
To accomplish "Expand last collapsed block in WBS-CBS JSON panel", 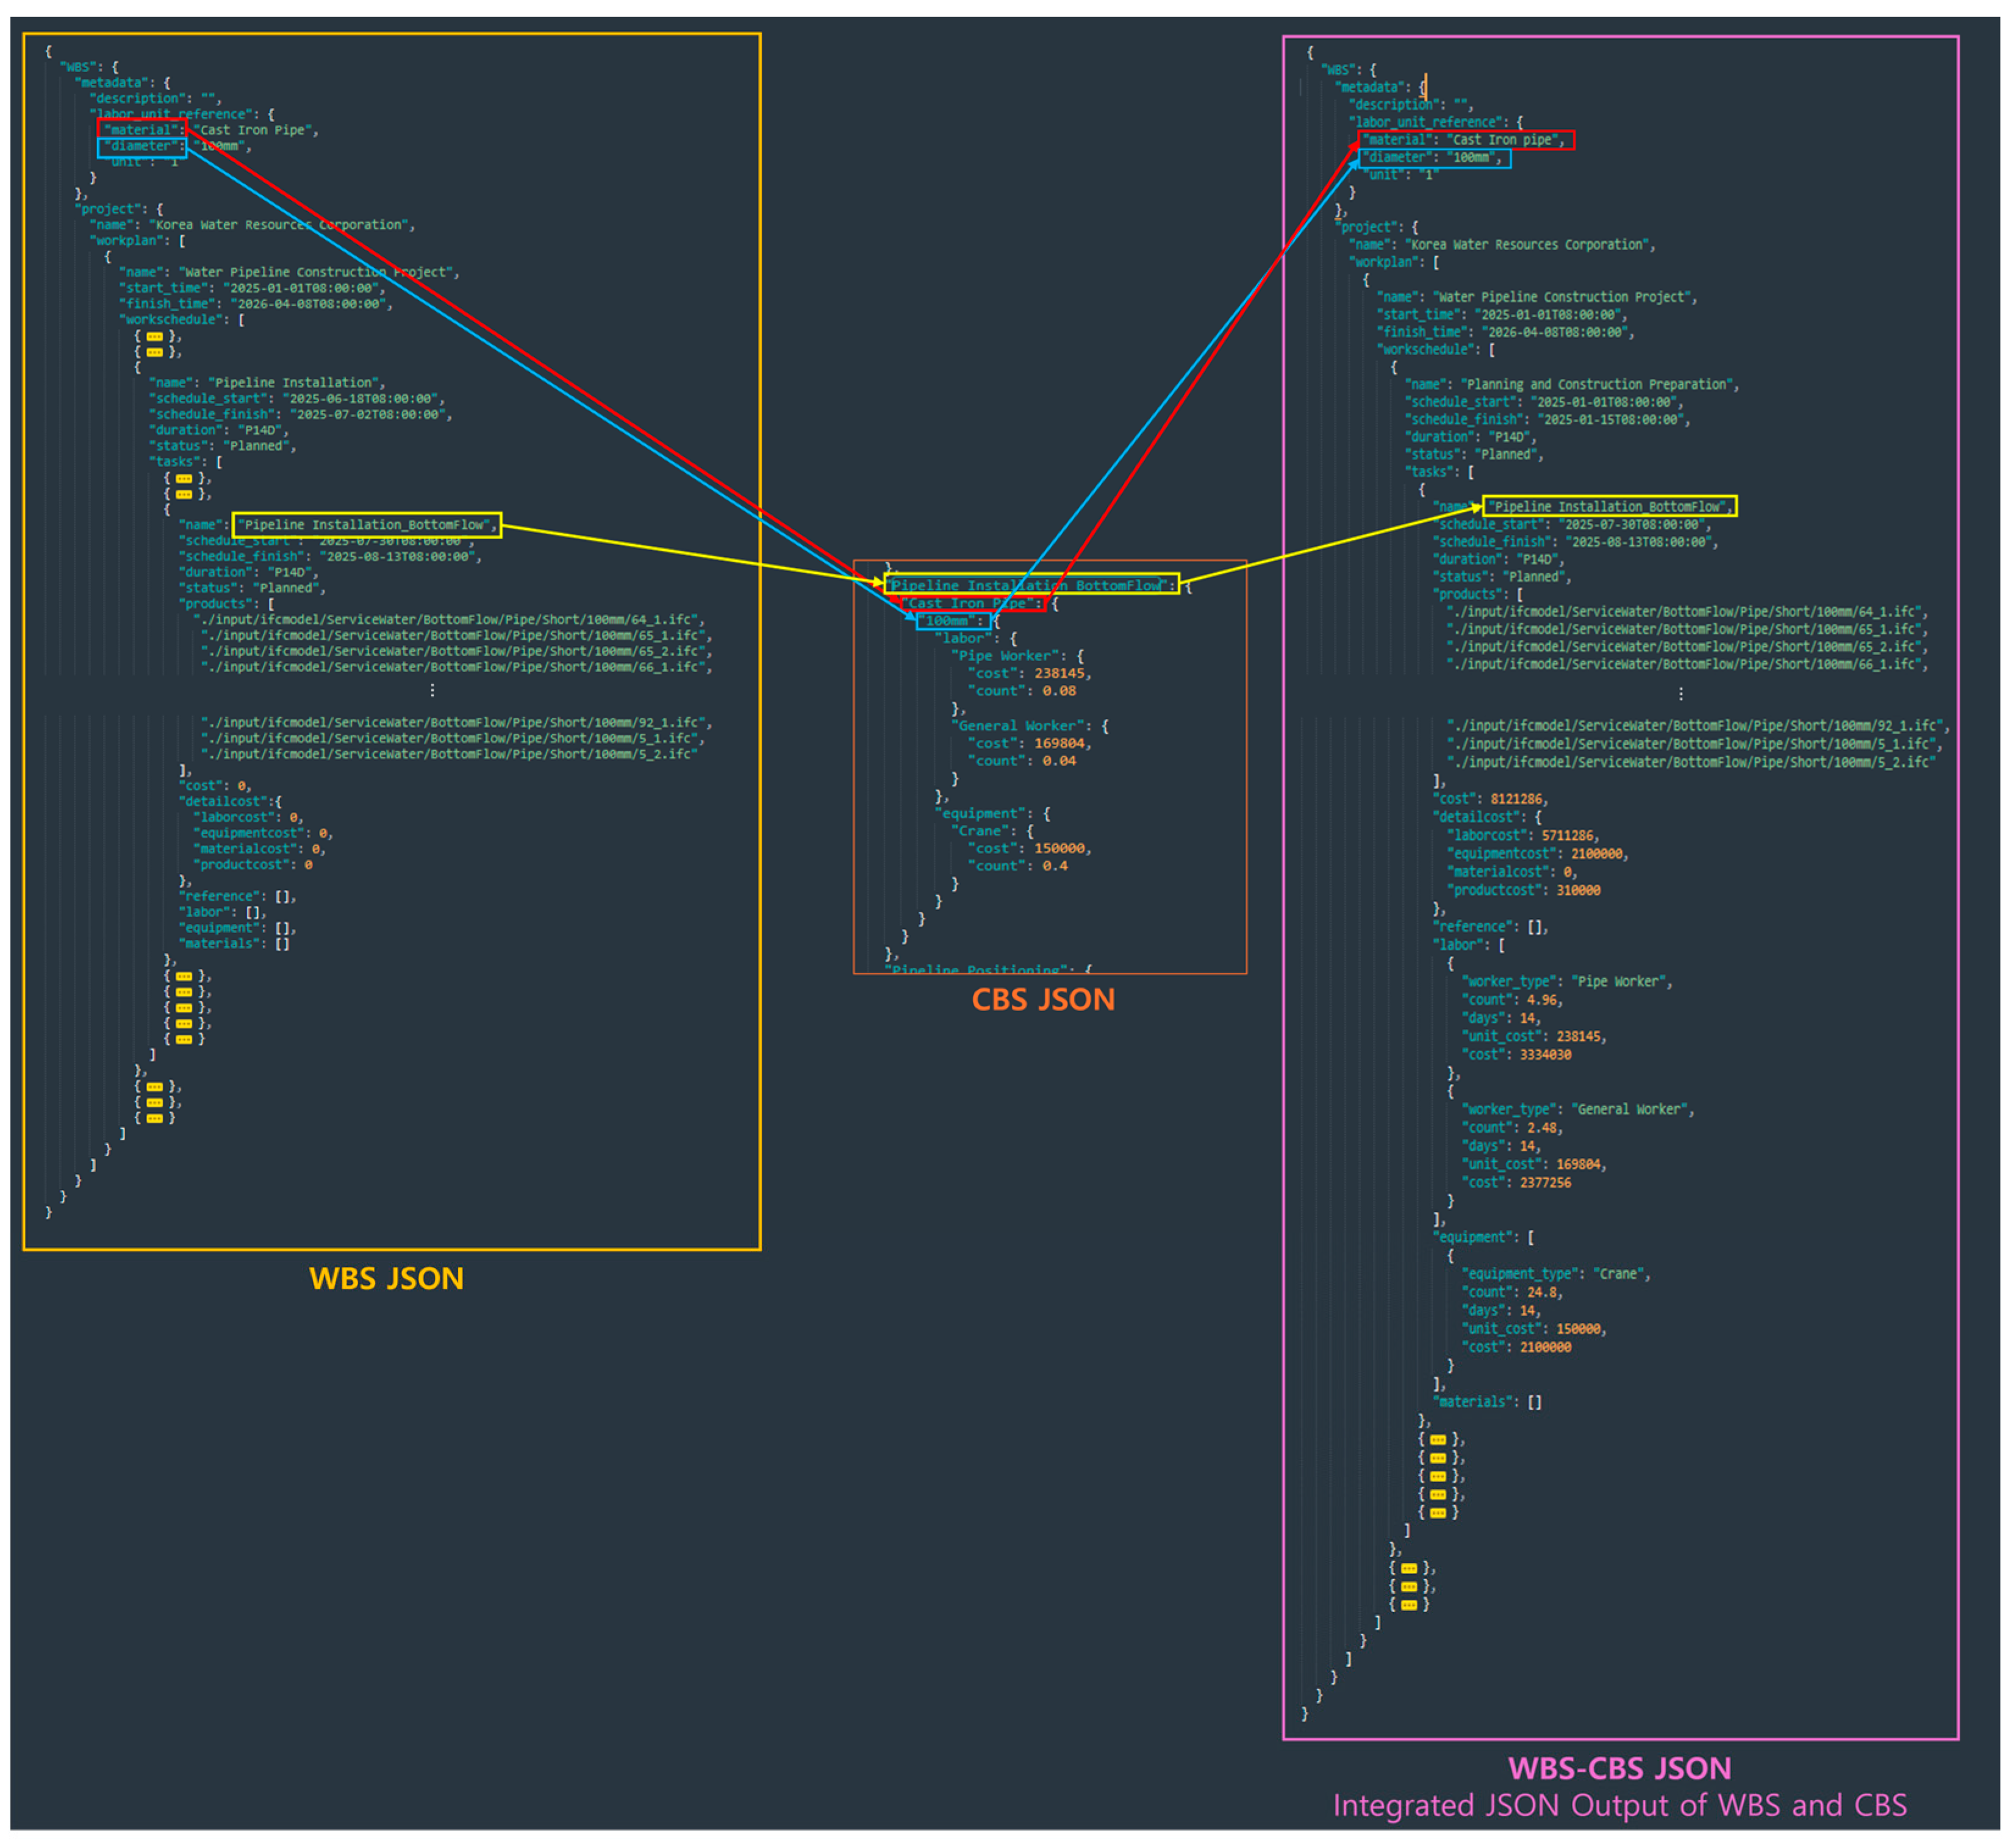I will pyautogui.click(x=1409, y=1604).
